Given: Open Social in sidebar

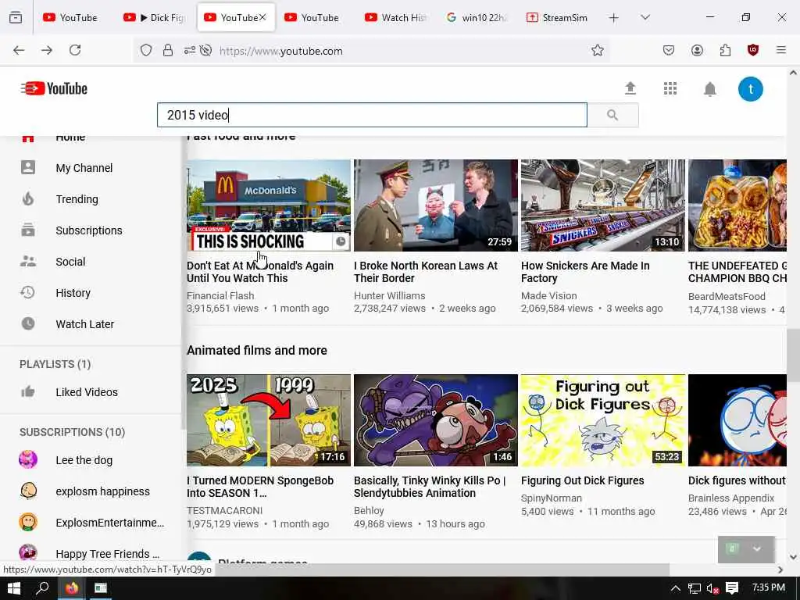Looking at the screenshot, I should point(70,262).
